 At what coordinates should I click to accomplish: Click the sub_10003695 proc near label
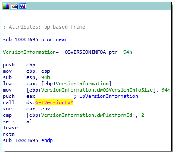pos(35,39)
